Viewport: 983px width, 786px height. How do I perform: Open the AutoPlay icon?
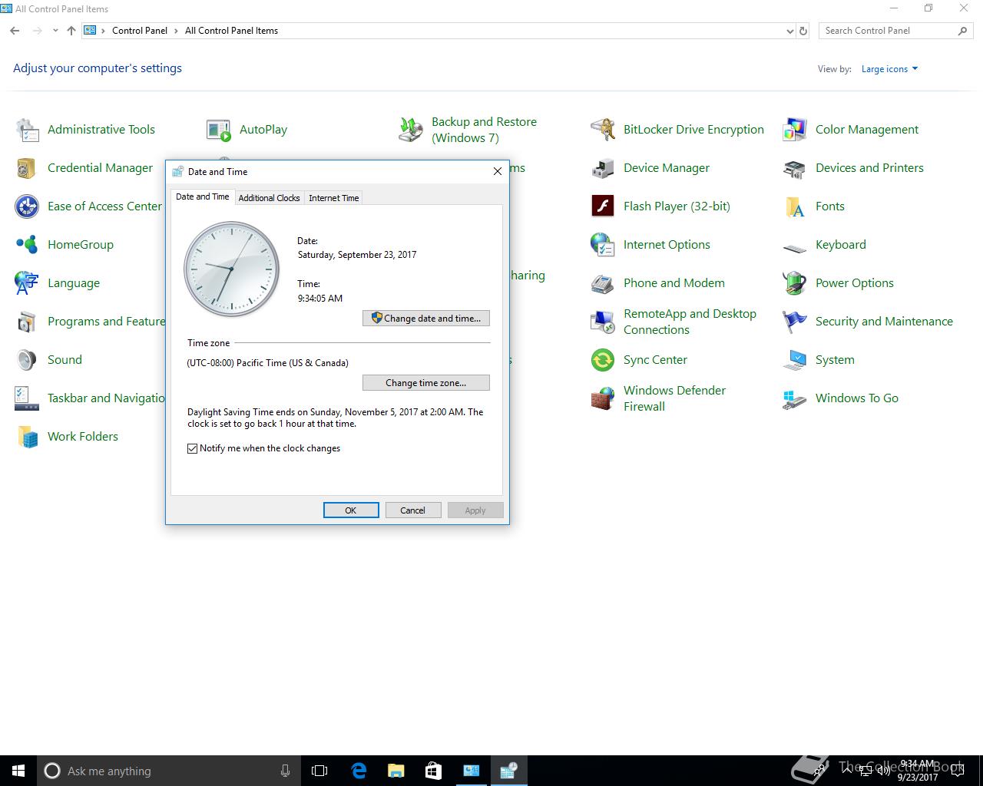(219, 130)
